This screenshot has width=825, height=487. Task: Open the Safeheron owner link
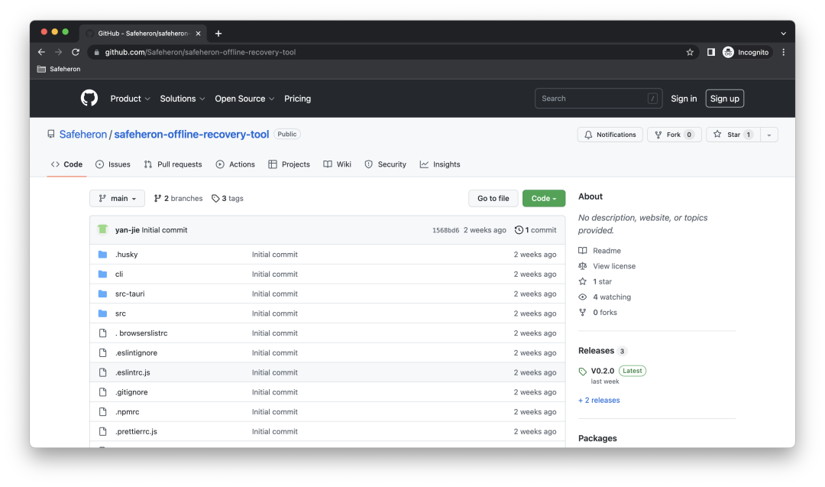[83, 135]
